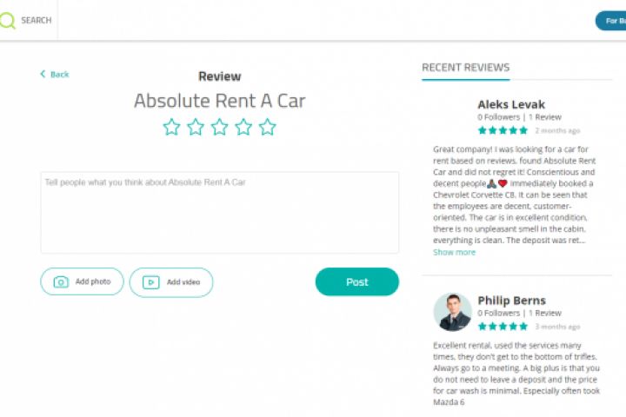Click the Search label in header
Screen dimensions: 626x417
click(36, 20)
